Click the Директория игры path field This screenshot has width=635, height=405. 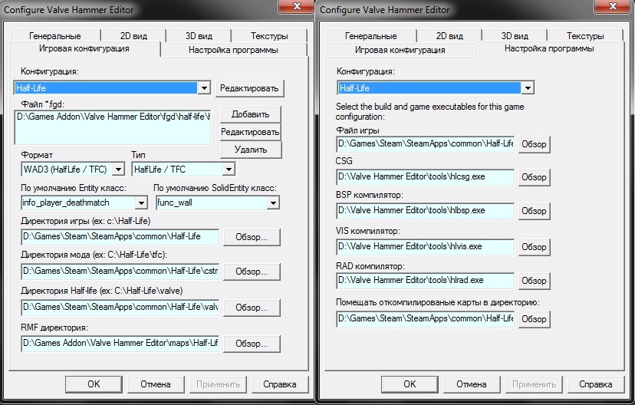(120, 237)
